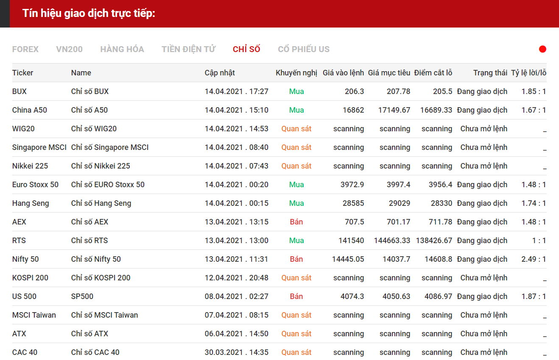The image size is (559, 360).
Task: Click the ratio 1.85 : 1
Action: point(534,91)
